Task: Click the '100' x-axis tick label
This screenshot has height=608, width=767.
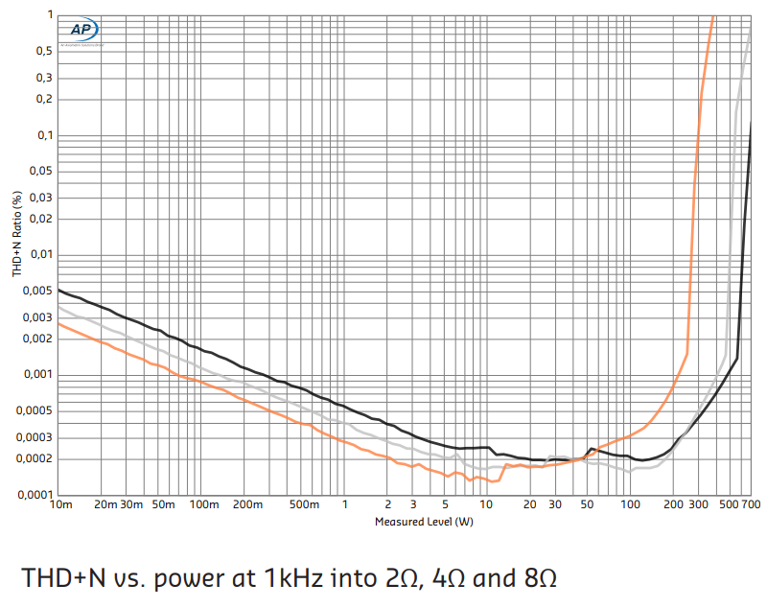Action: pos(630,504)
